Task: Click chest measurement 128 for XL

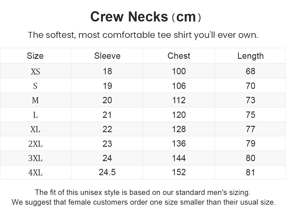Action: pyautogui.click(x=179, y=129)
